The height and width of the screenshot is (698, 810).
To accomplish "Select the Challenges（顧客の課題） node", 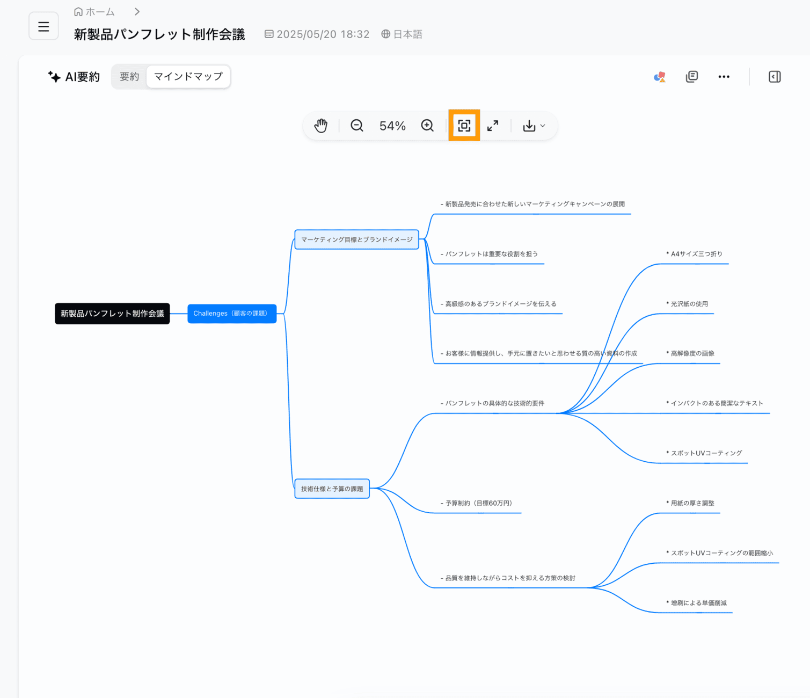I will (x=232, y=314).
